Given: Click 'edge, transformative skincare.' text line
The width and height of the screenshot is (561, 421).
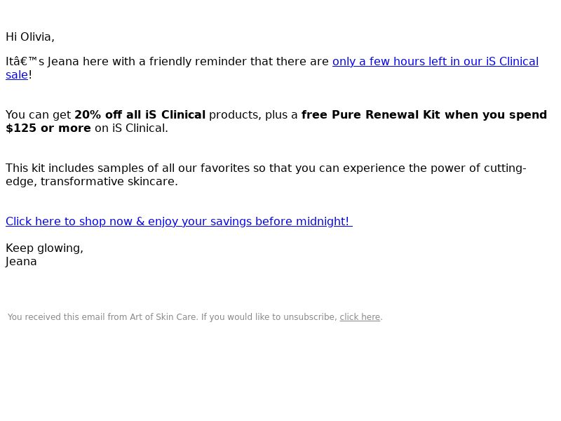Looking at the screenshot, I should coord(92,182).
